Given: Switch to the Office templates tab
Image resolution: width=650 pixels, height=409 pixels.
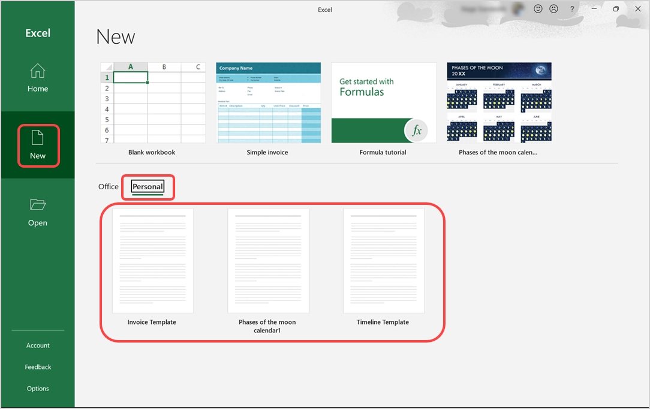Looking at the screenshot, I should pos(108,187).
